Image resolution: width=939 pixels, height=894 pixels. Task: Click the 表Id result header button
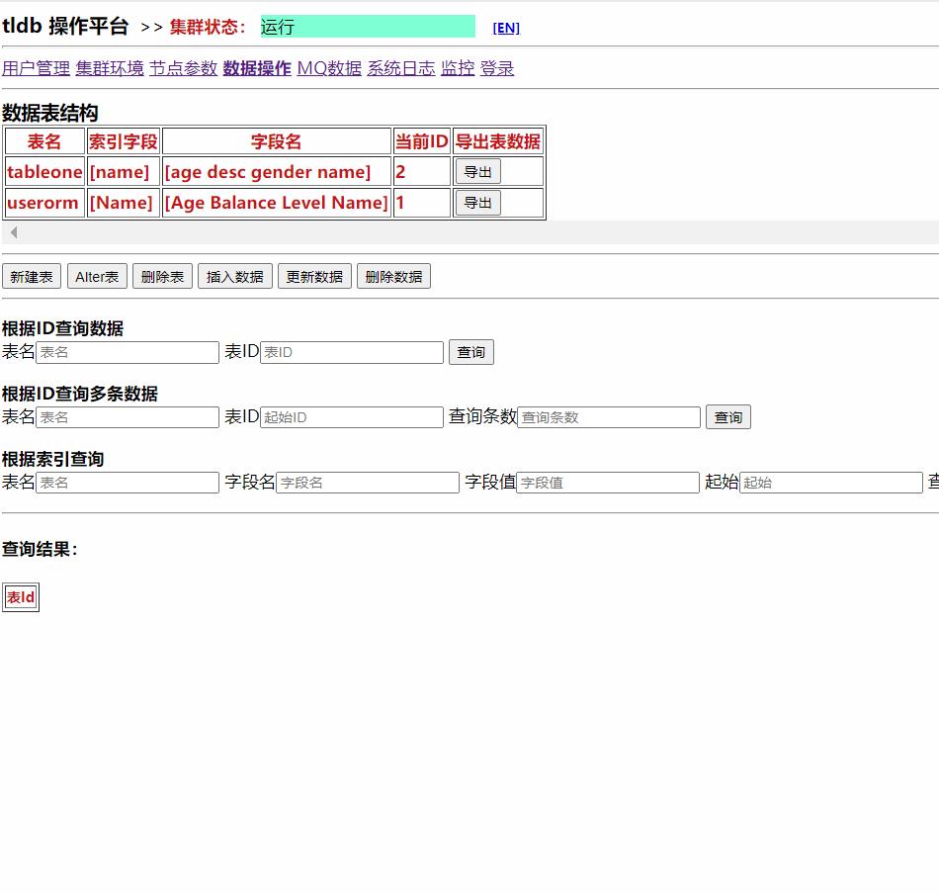point(20,597)
